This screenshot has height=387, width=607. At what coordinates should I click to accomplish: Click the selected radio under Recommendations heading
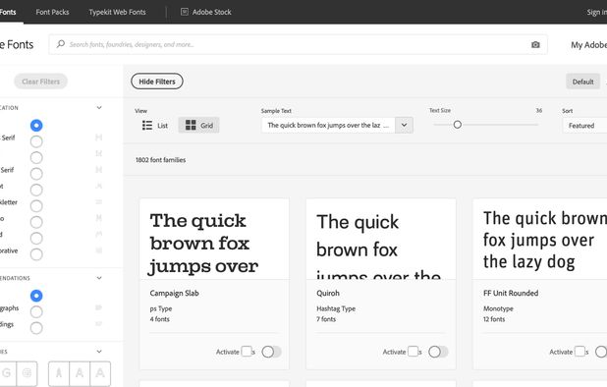click(36, 296)
